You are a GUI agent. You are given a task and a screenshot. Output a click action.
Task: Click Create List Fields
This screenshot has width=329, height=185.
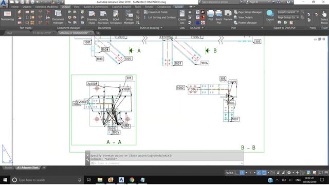156,12
